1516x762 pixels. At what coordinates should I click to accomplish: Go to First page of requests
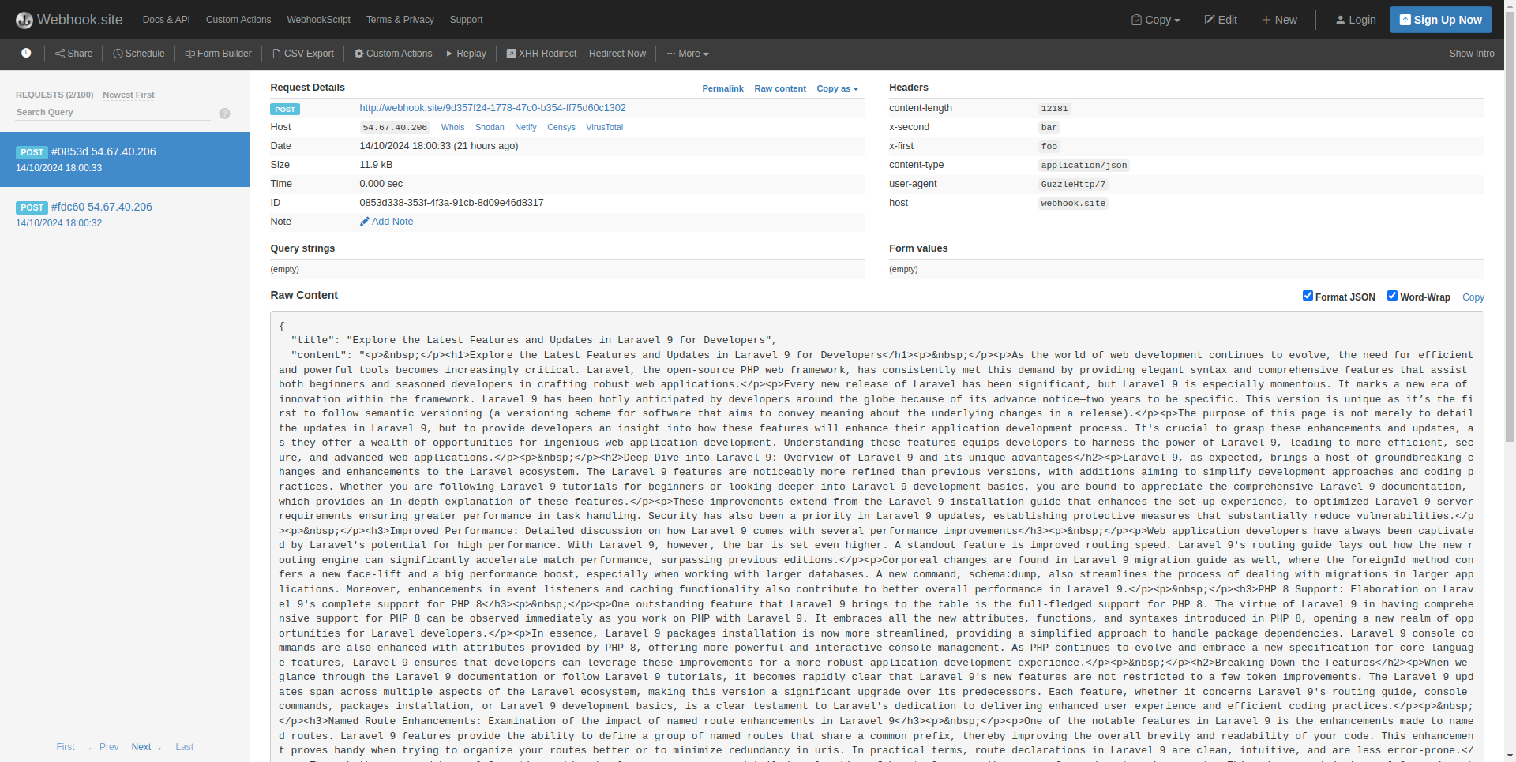click(66, 747)
